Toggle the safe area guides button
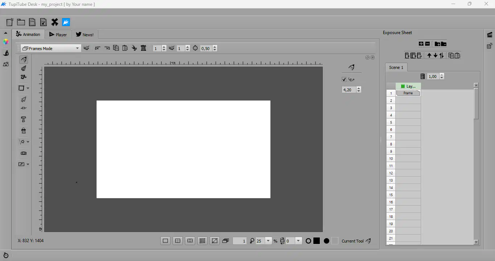The image size is (495, 261). coord(178,241)
